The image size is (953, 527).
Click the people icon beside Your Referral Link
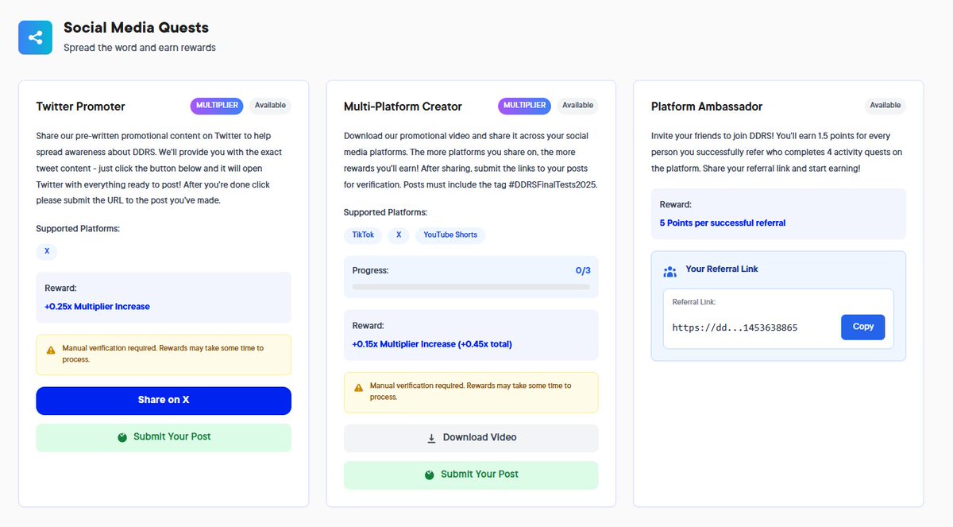click(x=670, y=271)
